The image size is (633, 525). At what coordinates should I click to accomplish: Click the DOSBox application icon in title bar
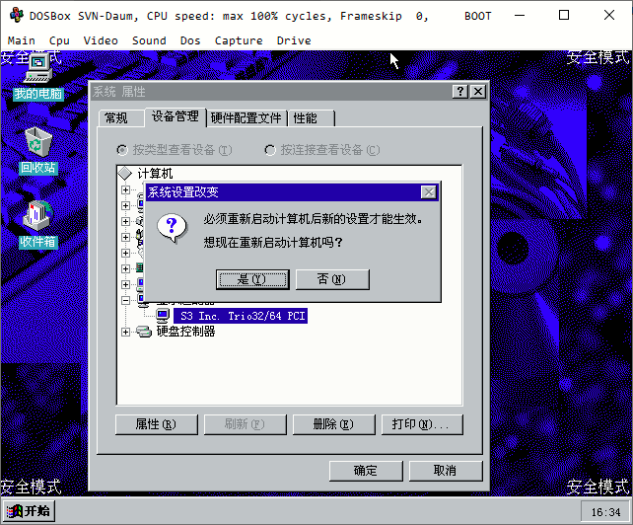pyautogui.click(x=16, y=16)
